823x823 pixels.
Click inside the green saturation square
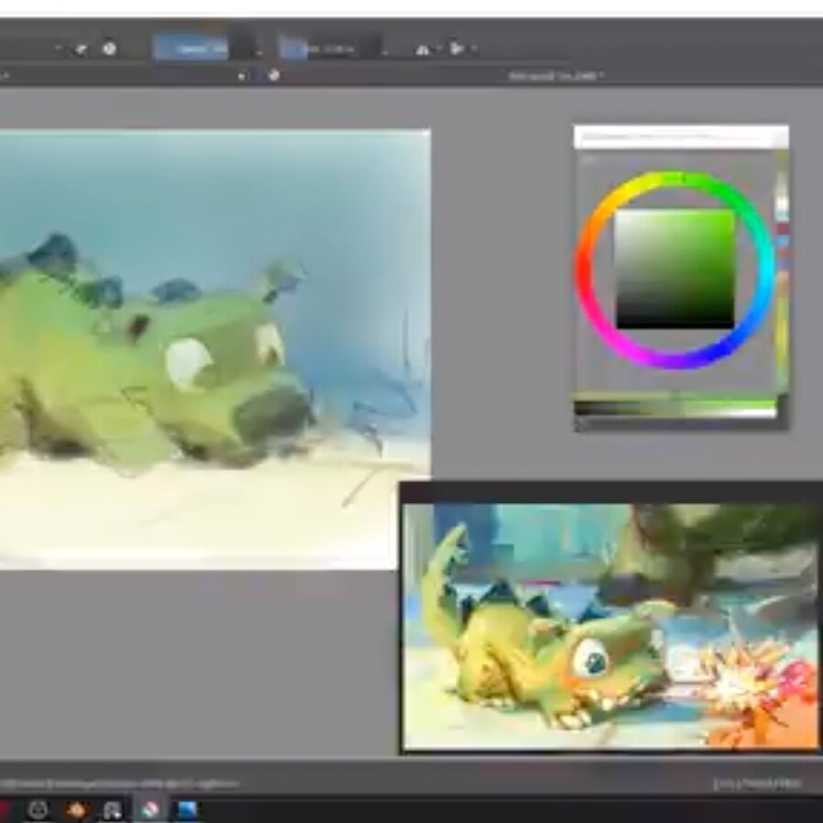pos(675,269)
